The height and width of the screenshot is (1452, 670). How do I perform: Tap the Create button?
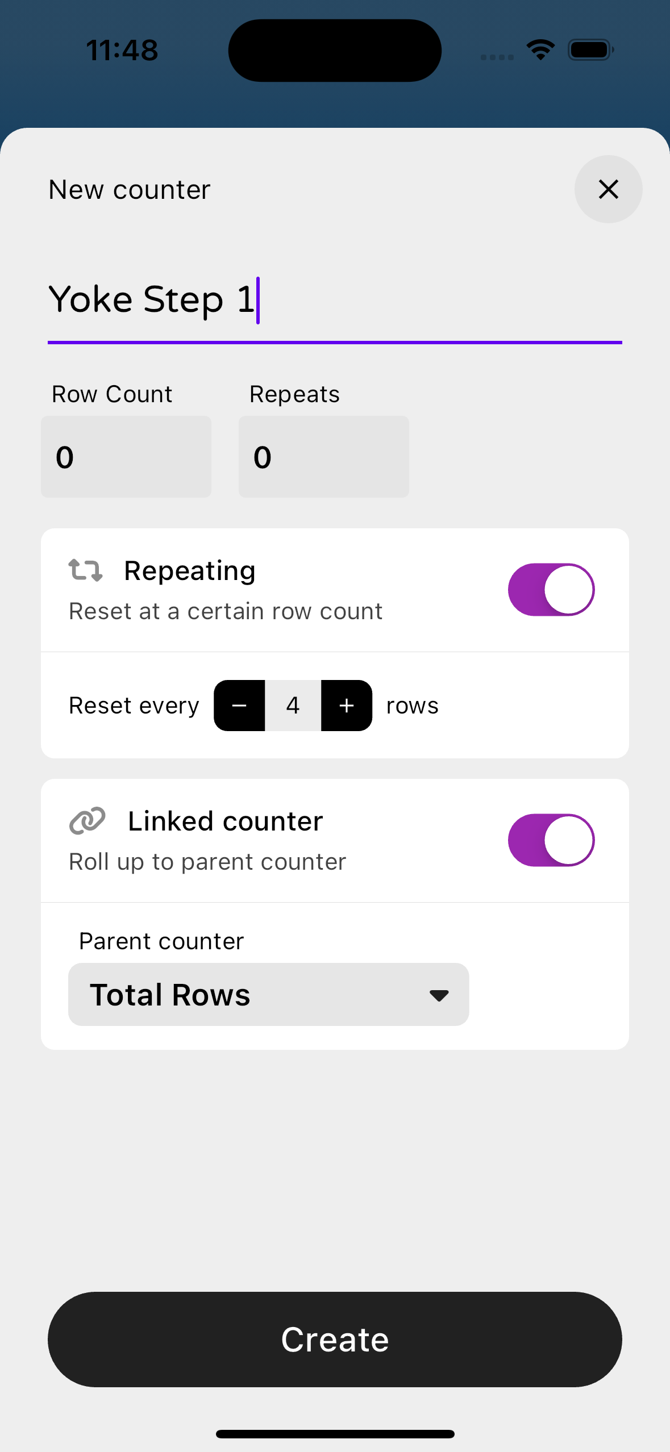pos(335,1340)
